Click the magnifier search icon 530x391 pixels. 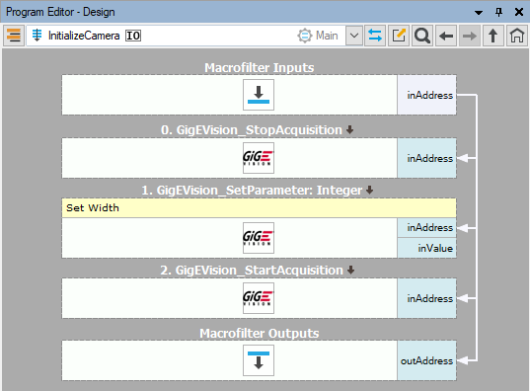(422, 36)
